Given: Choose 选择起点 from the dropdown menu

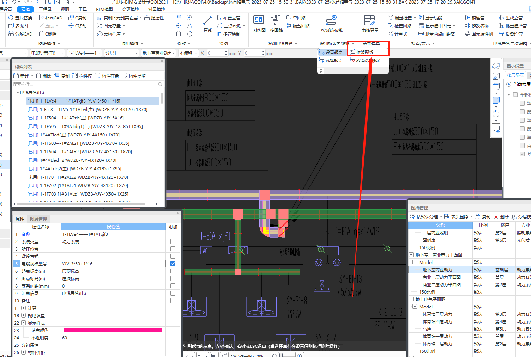Looking at the screenshot, I should (331, 60).
